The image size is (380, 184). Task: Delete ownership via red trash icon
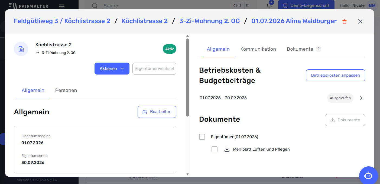click(345, 22)
